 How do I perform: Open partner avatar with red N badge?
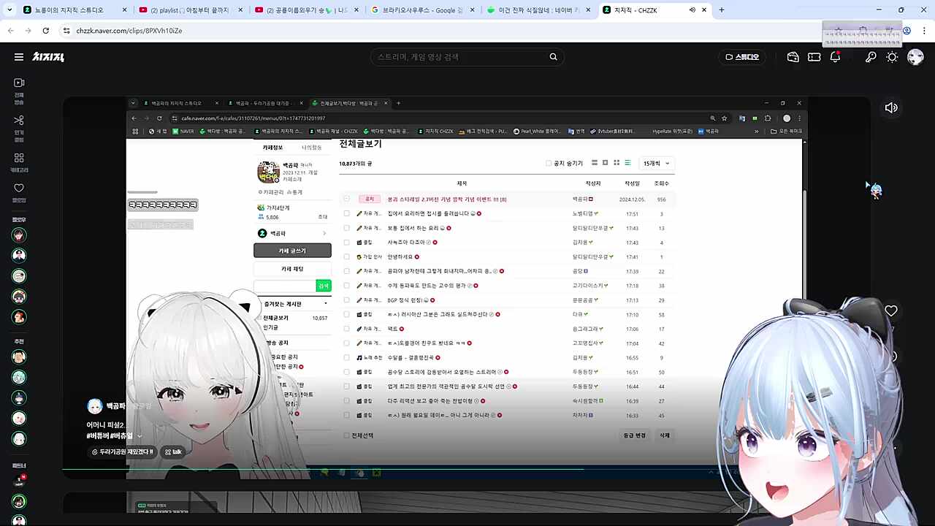pos(19,481)
